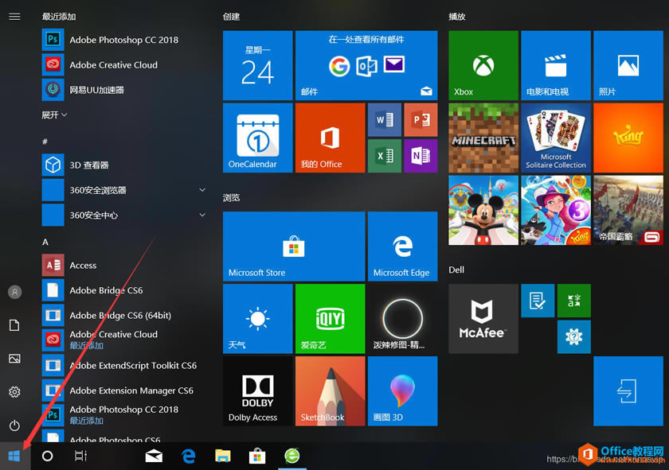
Task: Launch PowerPoint from the small tile
Action: [421, 120]
